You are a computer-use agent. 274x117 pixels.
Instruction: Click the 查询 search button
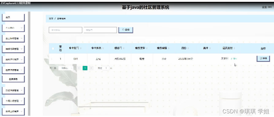[x=126, y=30]
